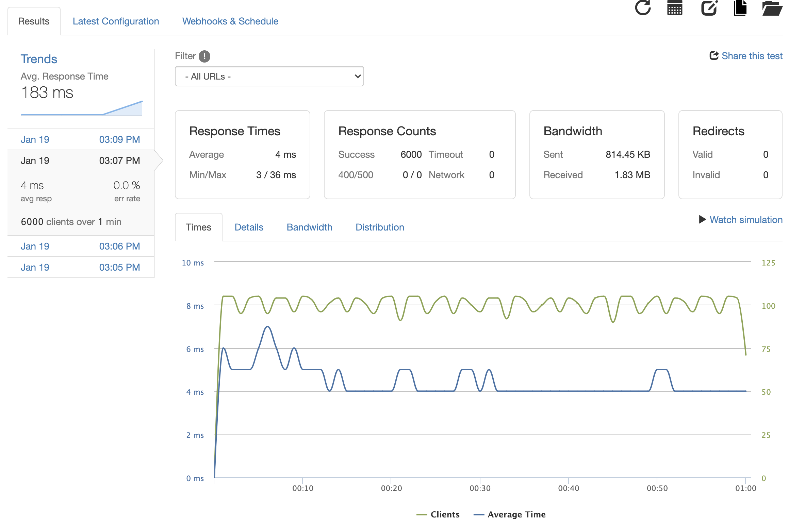Open the Jan 19 03:09 PM result

tap(81, 139)
